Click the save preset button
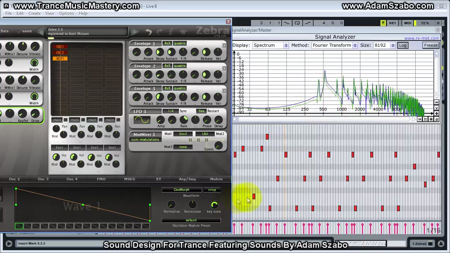 pos(27,31)
